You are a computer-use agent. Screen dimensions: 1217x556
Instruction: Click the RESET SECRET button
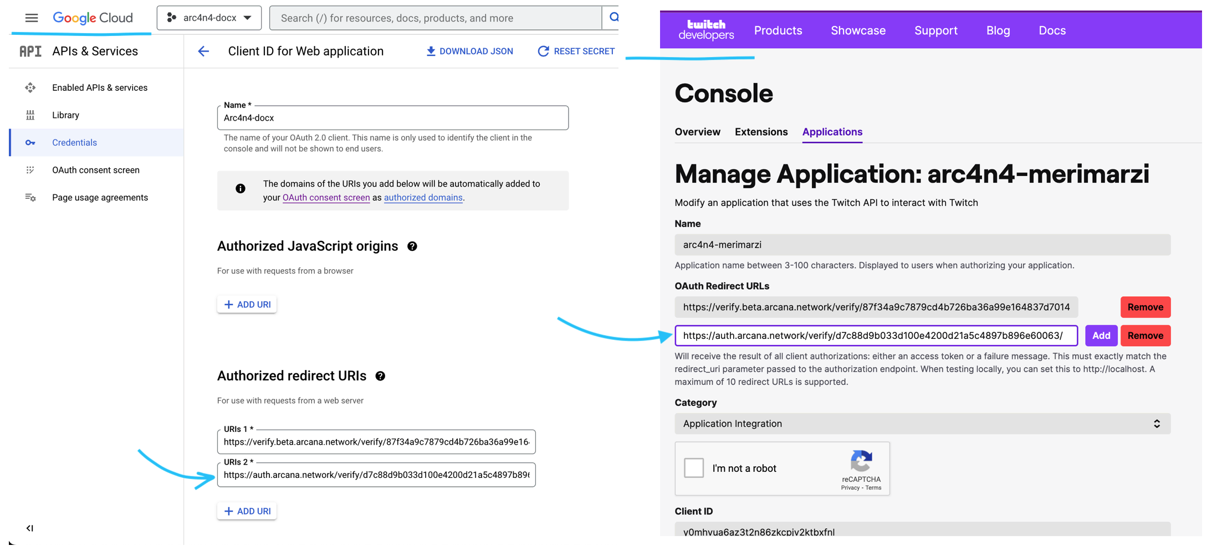(x=576, y=52)
